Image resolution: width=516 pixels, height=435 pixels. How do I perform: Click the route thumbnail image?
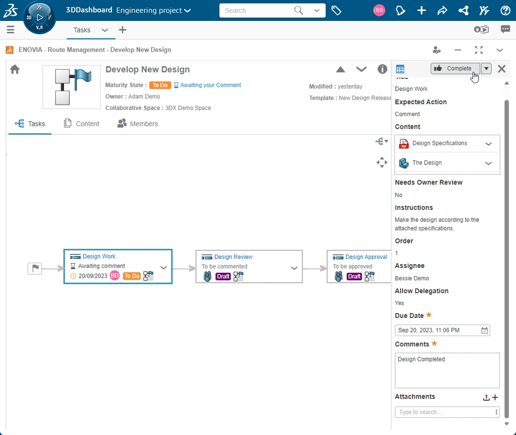71,87
